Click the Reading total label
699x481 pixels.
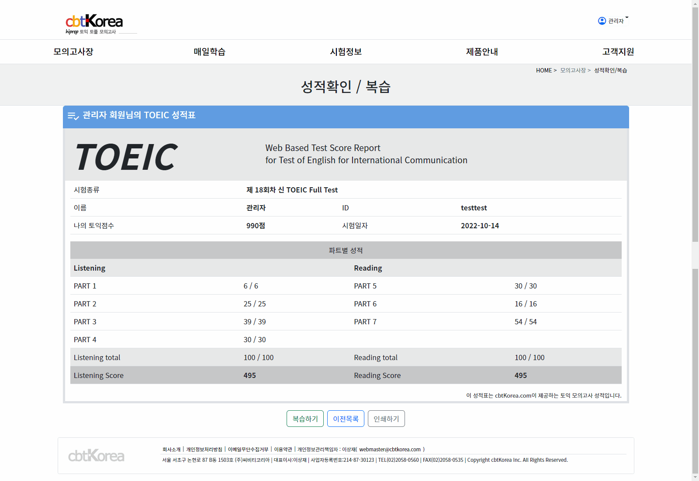coord(376,357)
